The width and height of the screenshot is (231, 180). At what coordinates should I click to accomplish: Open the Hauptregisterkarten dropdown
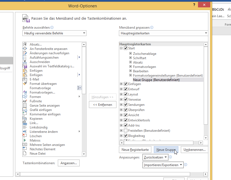pos(163,33)
